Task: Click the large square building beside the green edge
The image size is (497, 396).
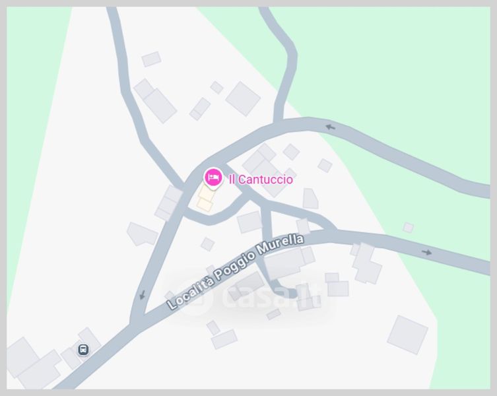Action: pos(408,335)
